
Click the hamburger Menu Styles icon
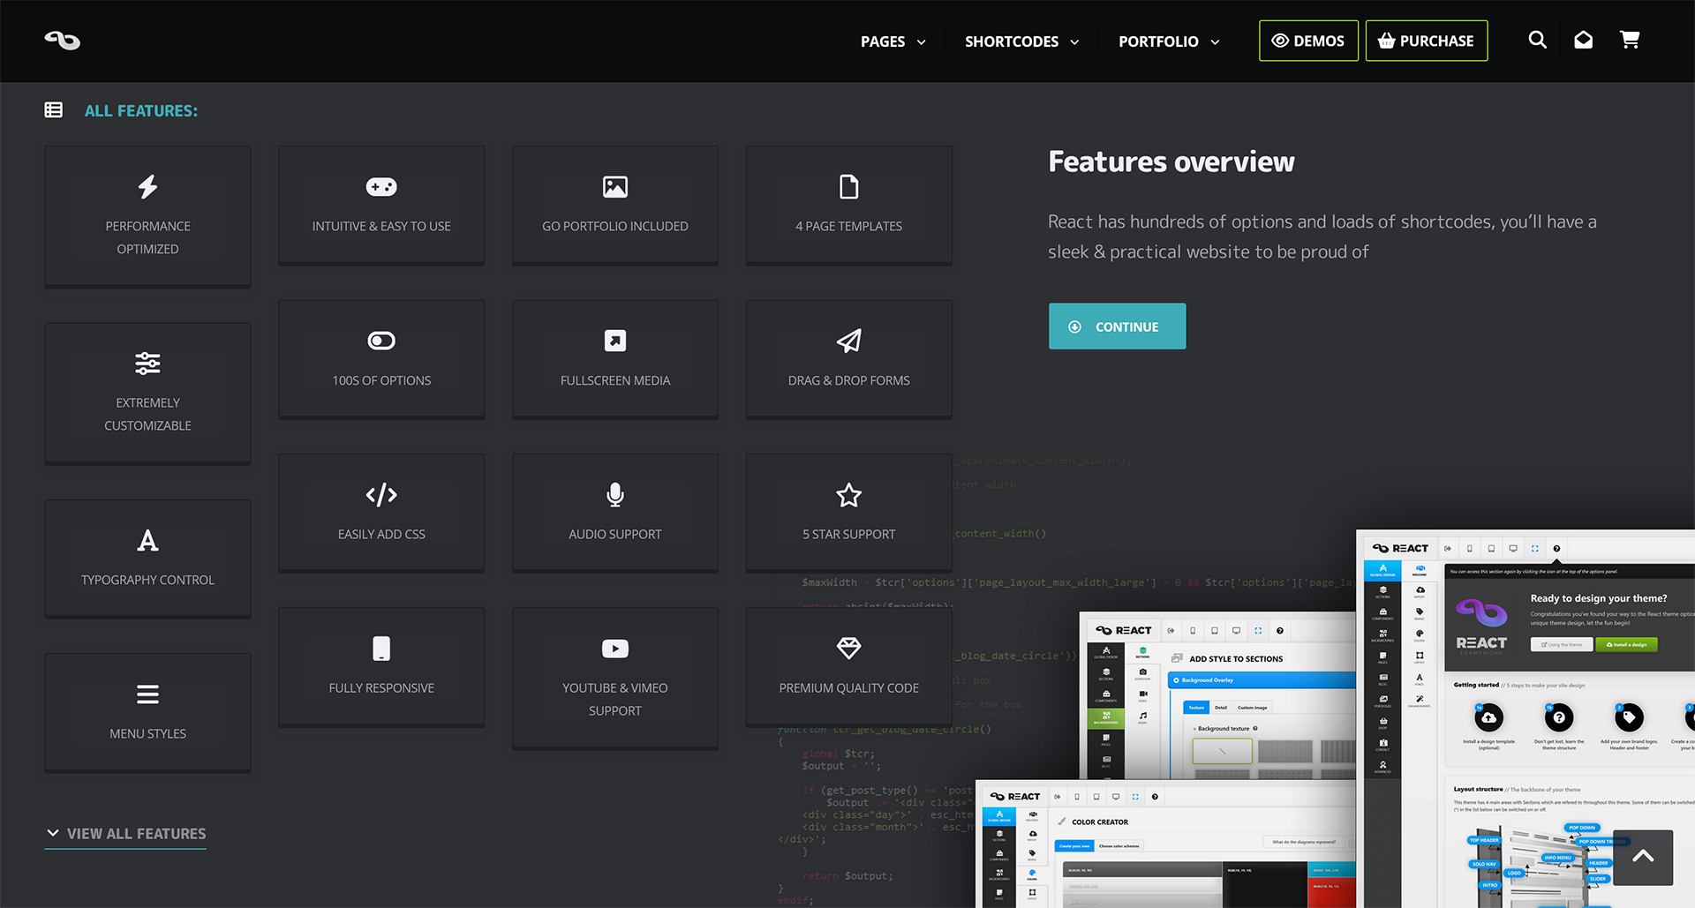pyautogui.click(x=148, y=694)
